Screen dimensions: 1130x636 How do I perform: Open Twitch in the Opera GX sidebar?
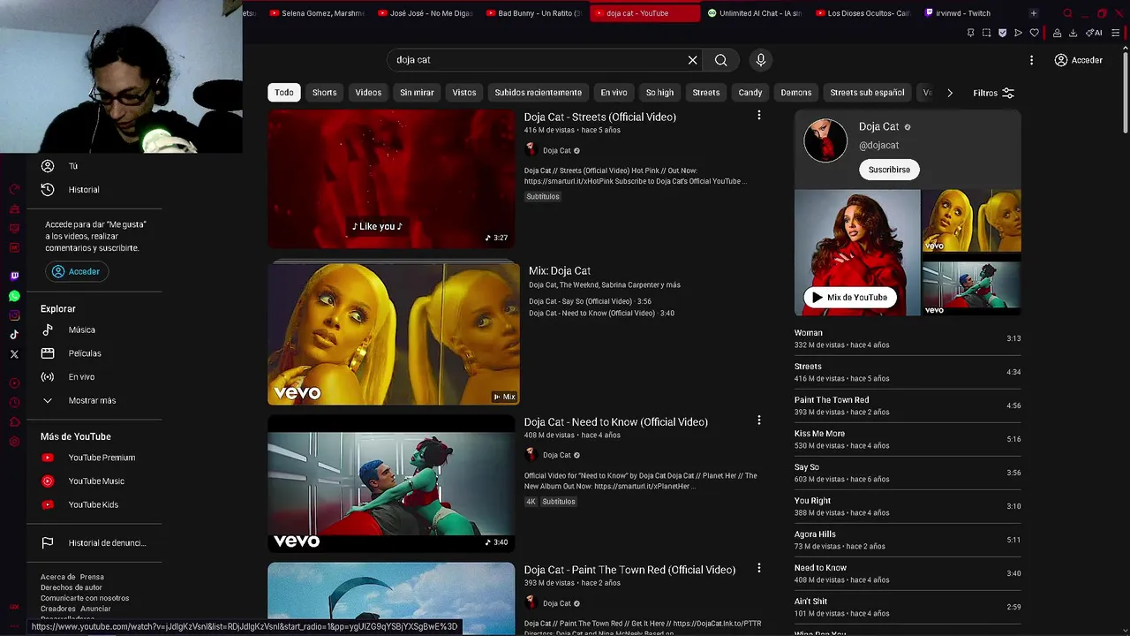pyautogui.click(x=14, y=276)
